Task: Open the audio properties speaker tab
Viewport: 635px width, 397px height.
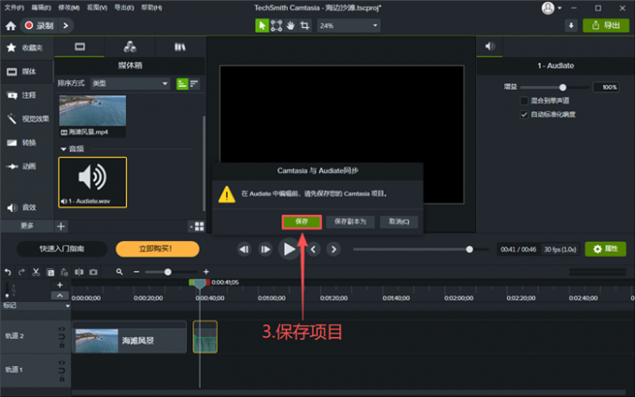Action: point(489,46)
